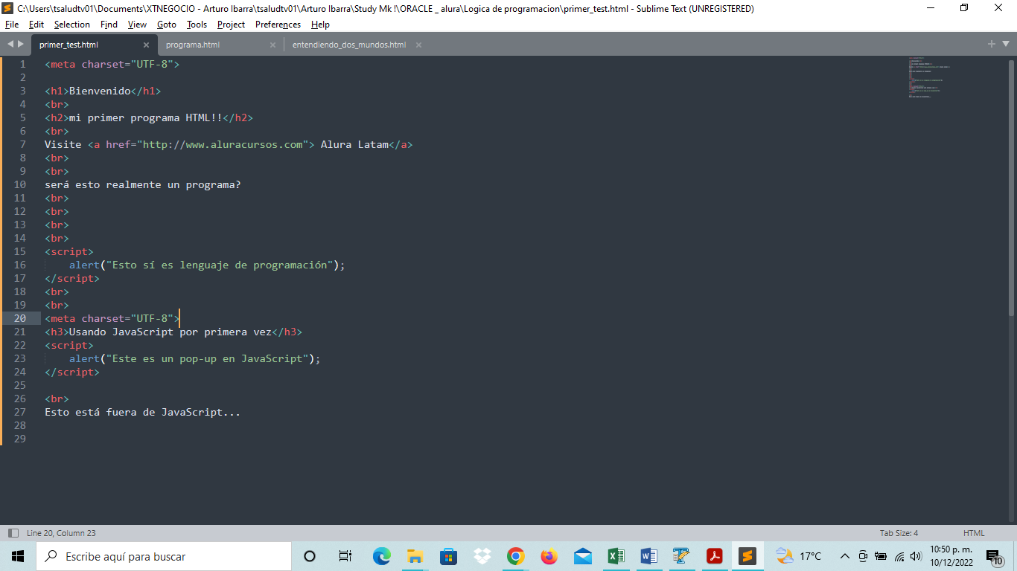Open the HTML syntax selector
This screenshot has width=1017, height=571.
974,533
